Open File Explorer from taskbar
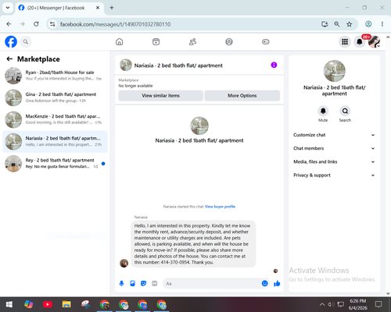Screen dimensions: 391x312 [x=66, y=304]
